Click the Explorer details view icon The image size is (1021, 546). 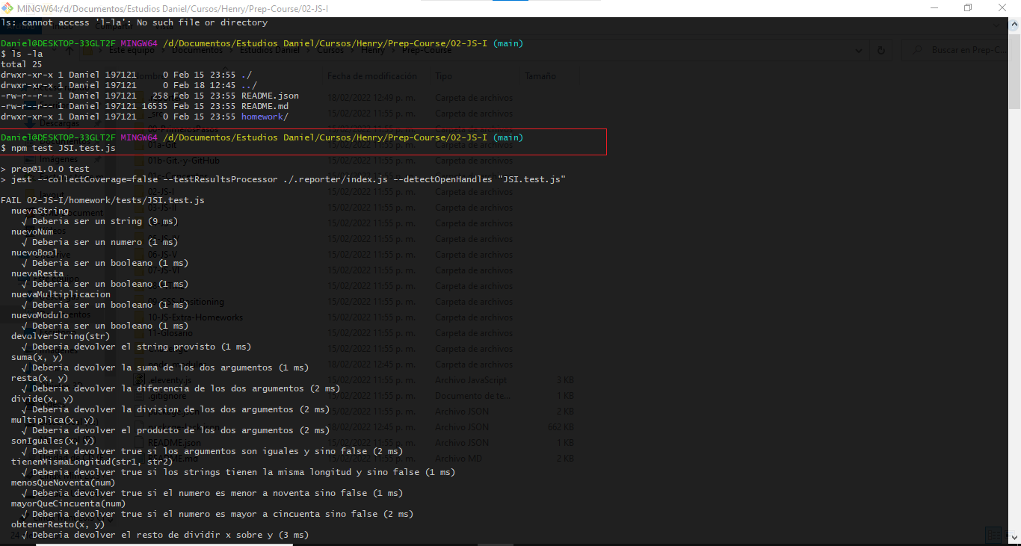993,535
